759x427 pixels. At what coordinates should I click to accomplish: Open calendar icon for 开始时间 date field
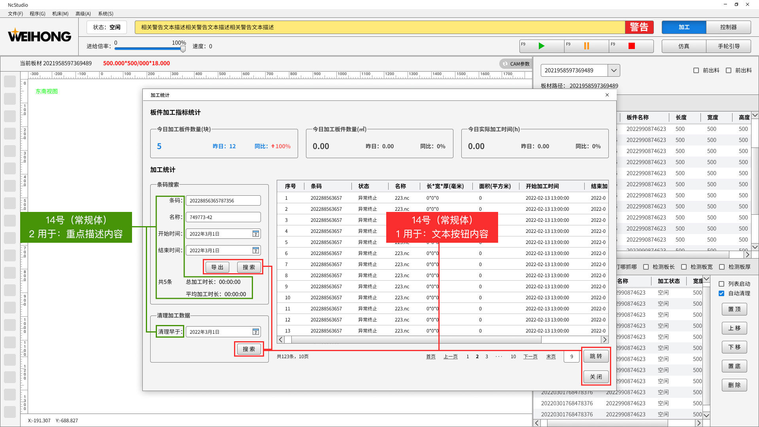pos(256,234)
